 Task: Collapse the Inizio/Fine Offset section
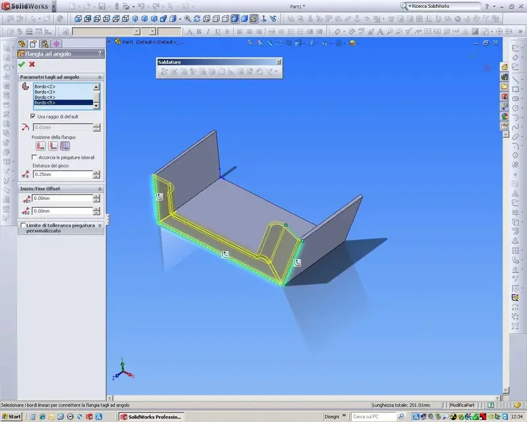click(99, 189)
